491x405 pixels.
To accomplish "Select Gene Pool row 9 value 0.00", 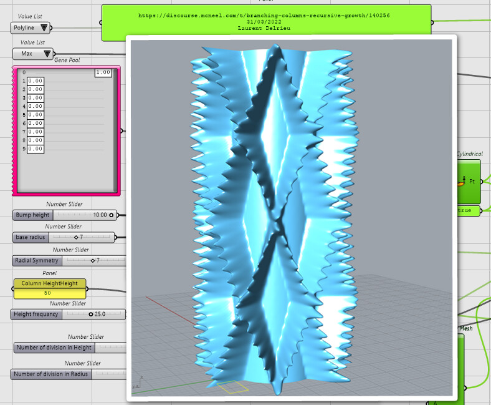I will [36, 149].
